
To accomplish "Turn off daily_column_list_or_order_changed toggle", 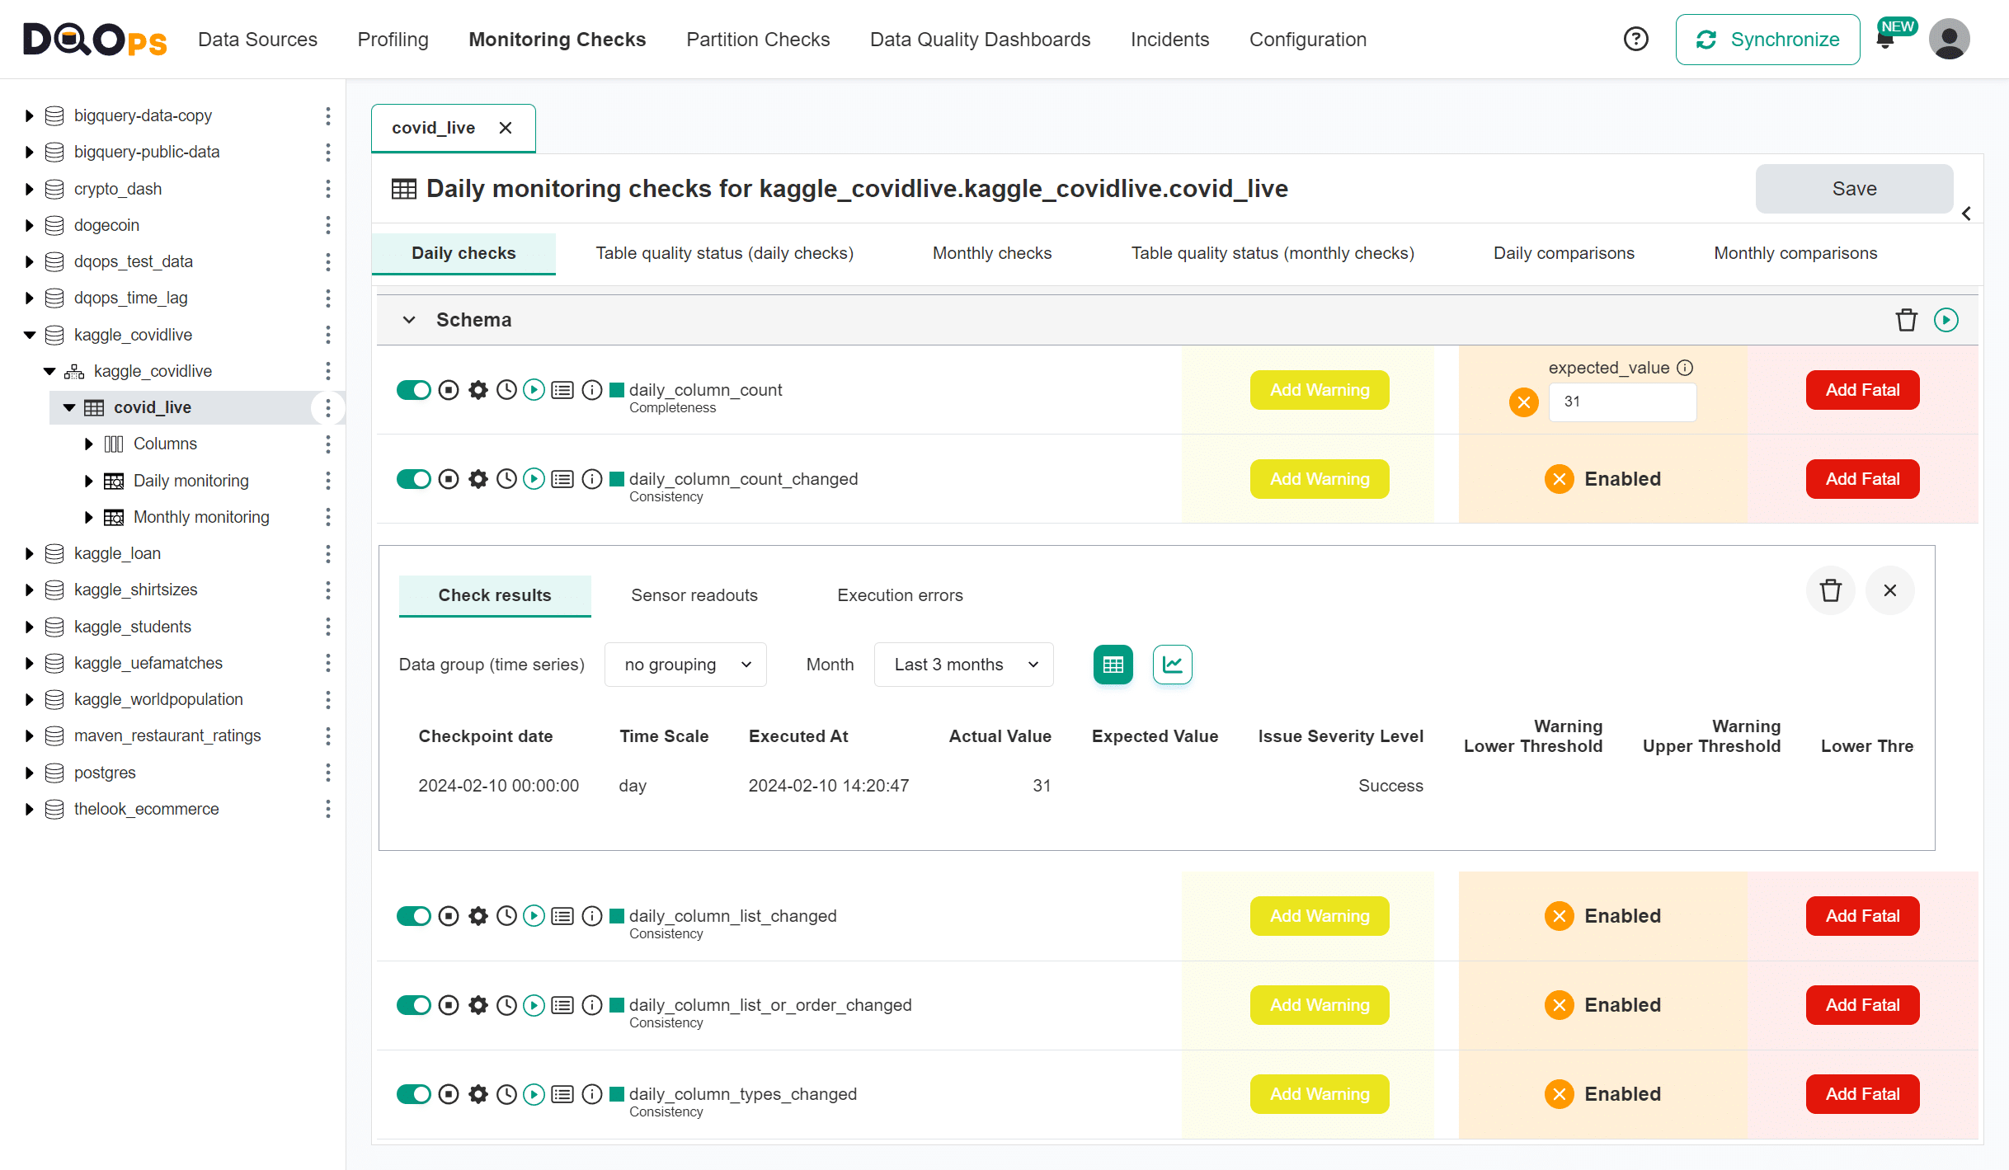I will coord(414,1005).
